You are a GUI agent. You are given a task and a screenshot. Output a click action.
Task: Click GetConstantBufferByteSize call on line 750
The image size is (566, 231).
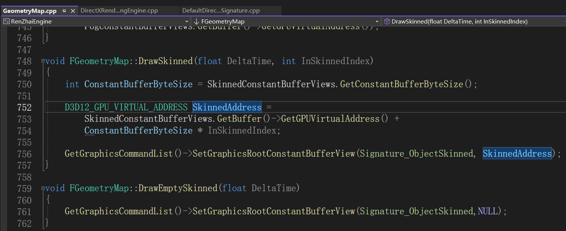402,84
